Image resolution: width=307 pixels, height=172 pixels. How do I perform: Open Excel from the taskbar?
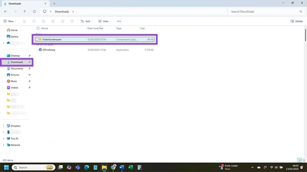coord(130,167)
